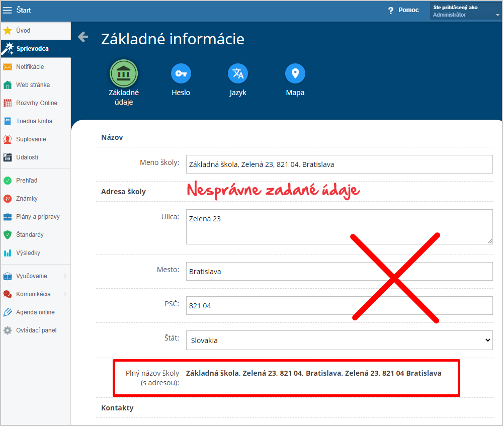Image resolution: width=503 pixels, height=426 pixels.
Task: Click the back arrow beside Základné informácie
Action: point(83,37)
